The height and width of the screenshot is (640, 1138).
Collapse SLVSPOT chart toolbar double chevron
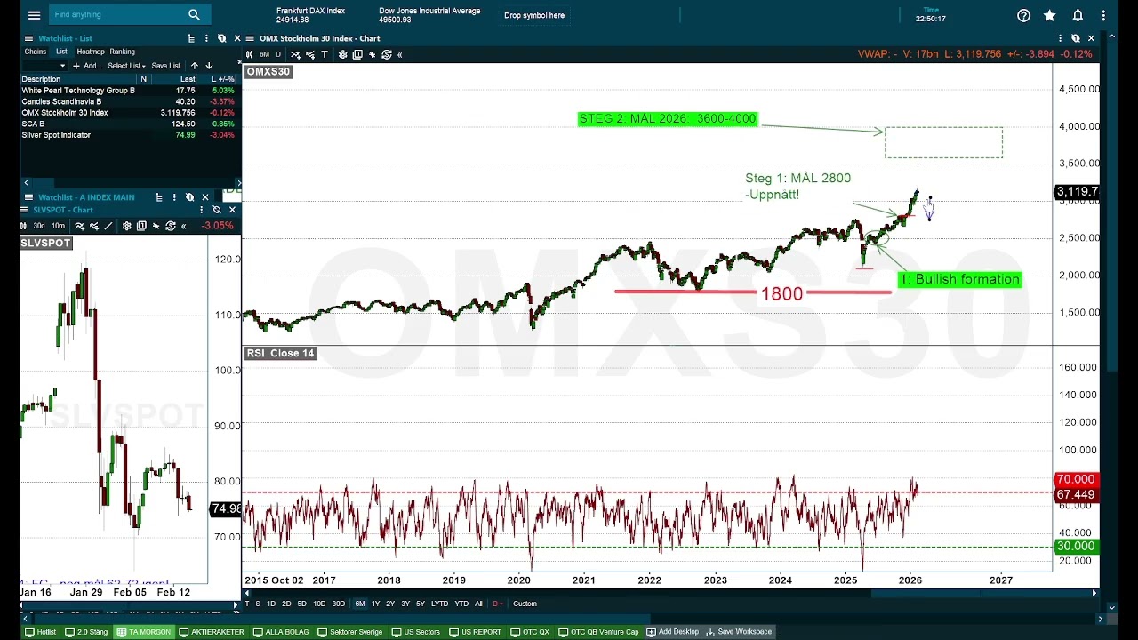click(184, 226)
